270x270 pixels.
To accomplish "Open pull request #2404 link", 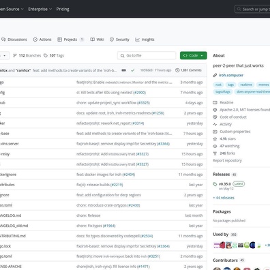I will [129, 175].
